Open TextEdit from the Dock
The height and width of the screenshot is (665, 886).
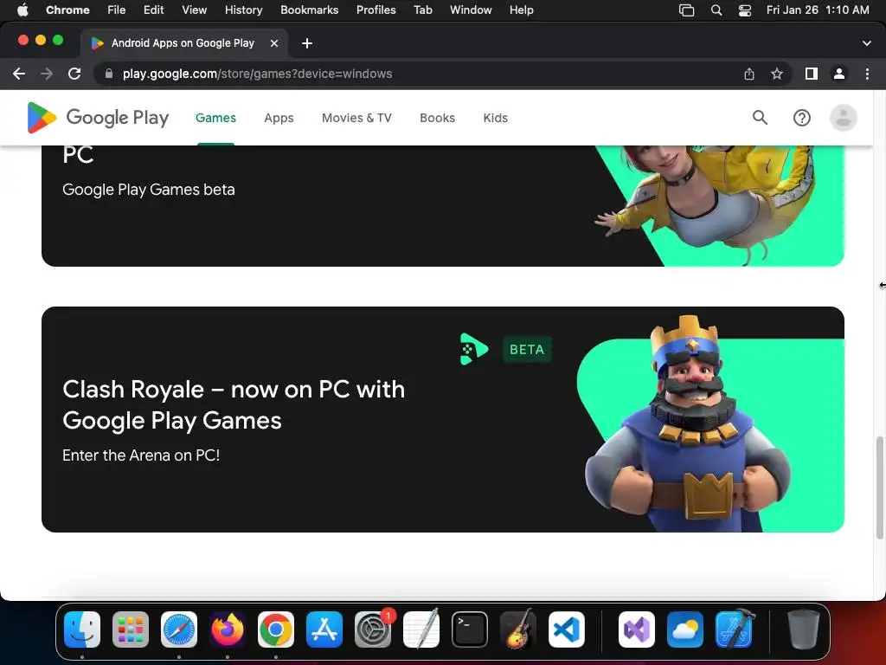(x=421, y=629)
